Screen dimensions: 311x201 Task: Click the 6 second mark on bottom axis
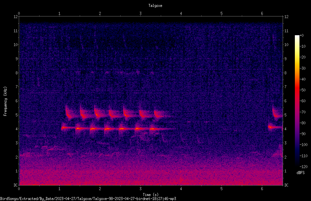pos(262,189)
